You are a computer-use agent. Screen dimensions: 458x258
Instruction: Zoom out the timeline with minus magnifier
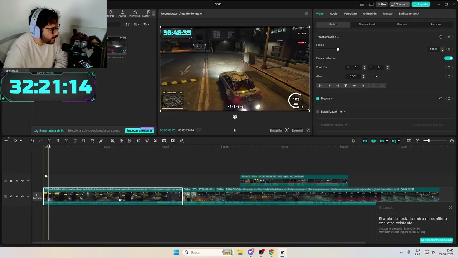click(418, 141)
